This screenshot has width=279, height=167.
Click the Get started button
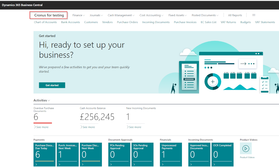52,85
